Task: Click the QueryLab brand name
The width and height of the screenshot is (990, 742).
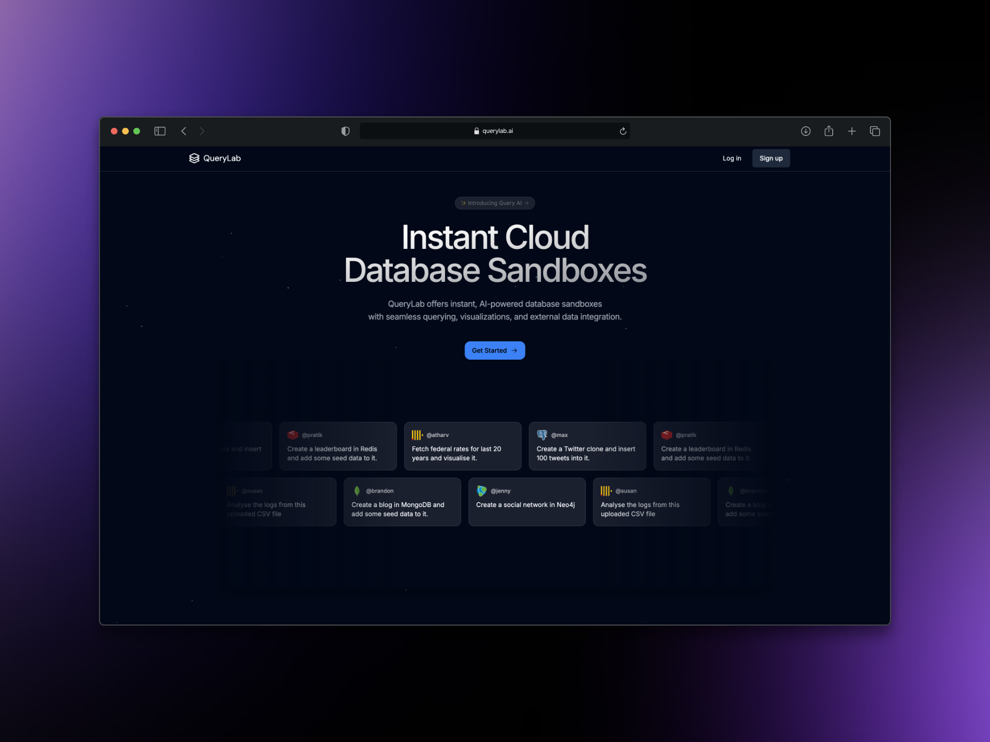Action: pos(222,158)
